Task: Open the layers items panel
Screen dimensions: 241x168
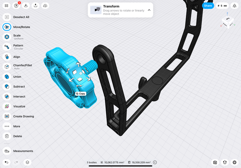Action: [27, 162]
